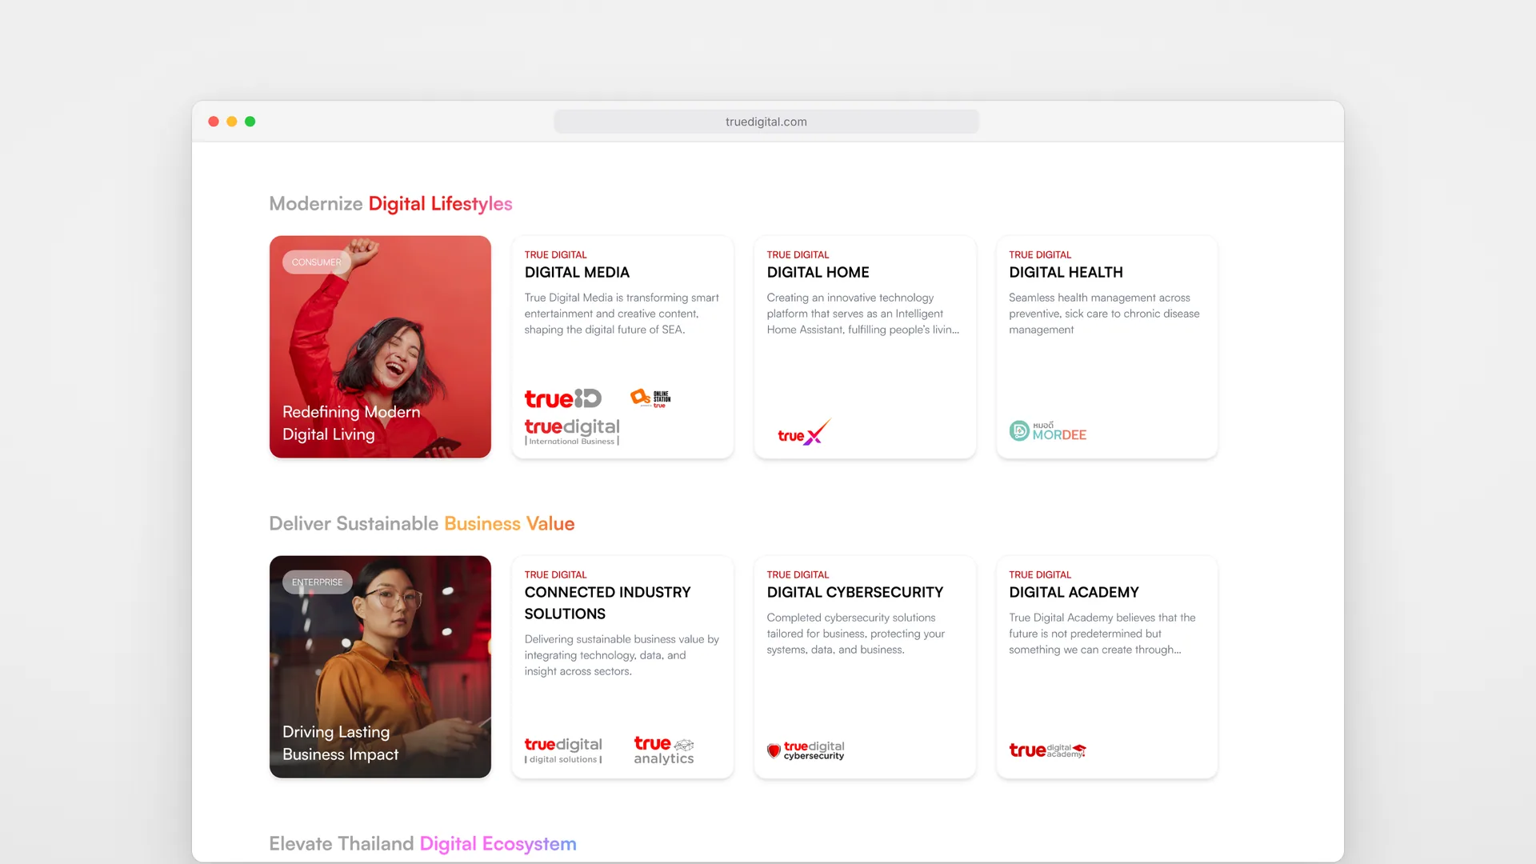
Task: Open the DIGITAL HEALTH card title
Action: coord(1066,273)
